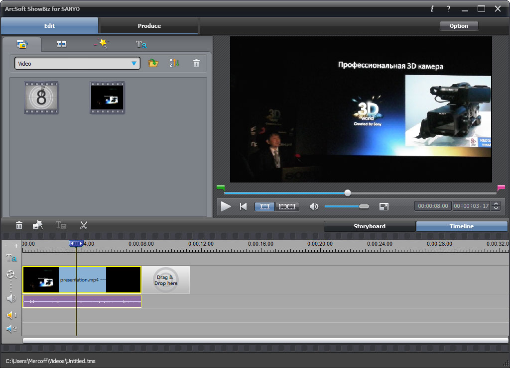Screen dimensions: 510x368
Task: Mute the preview volume speaker
Action: point(314,206)
